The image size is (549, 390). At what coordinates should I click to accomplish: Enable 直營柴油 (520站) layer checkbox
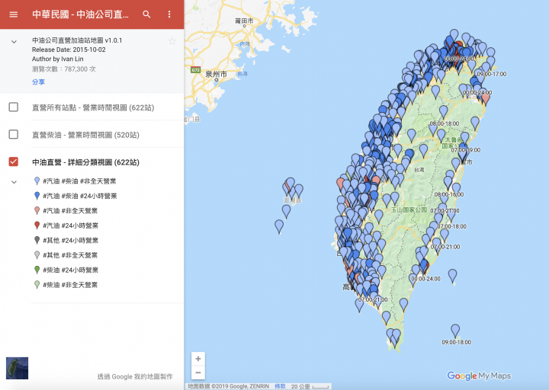(13, 134)
